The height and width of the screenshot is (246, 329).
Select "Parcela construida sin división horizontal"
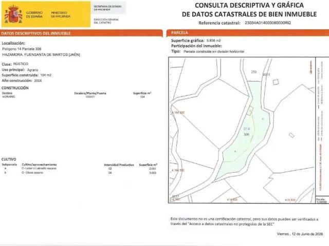[214, 51]
